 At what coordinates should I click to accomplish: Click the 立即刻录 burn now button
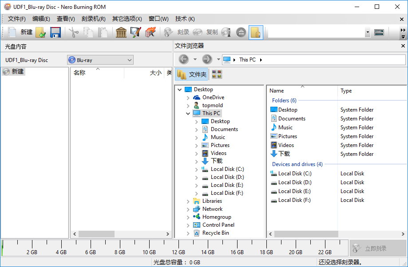tap(377, 248)
